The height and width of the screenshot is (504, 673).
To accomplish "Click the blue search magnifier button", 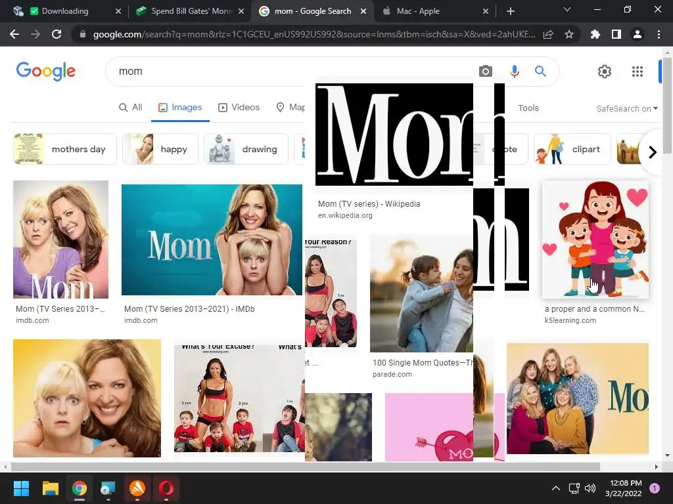I will coord(540,71).
